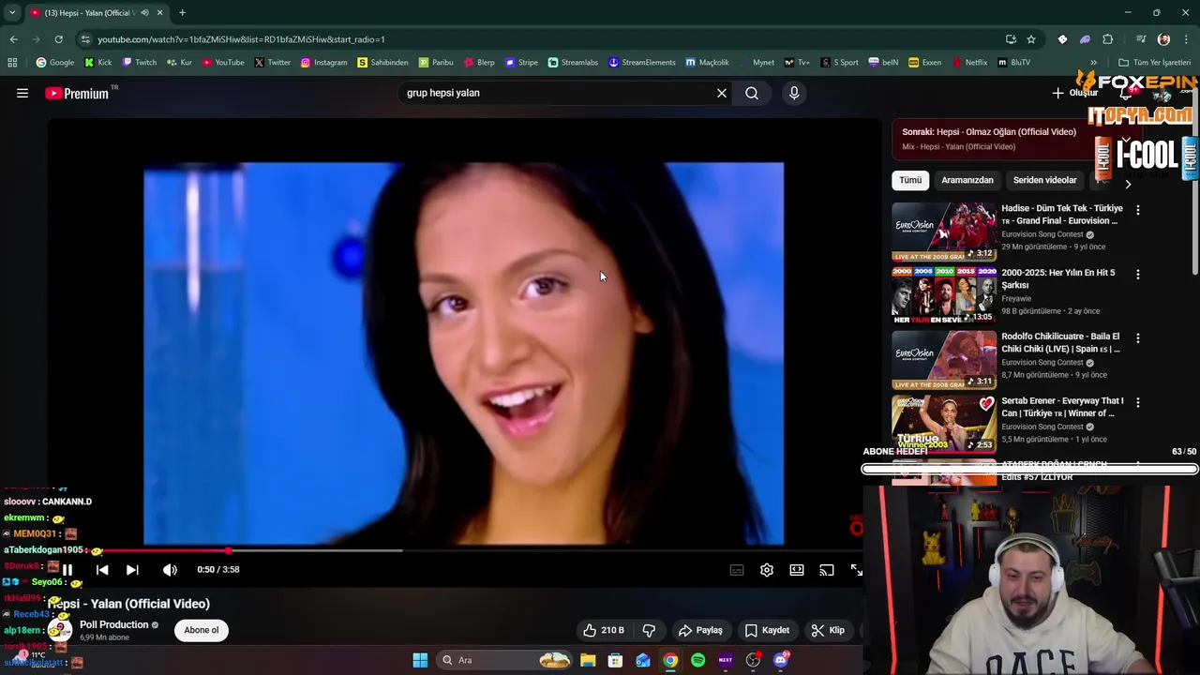
Task: Select the Aramanızdan filter chip
Action: [x=967, y=180]
